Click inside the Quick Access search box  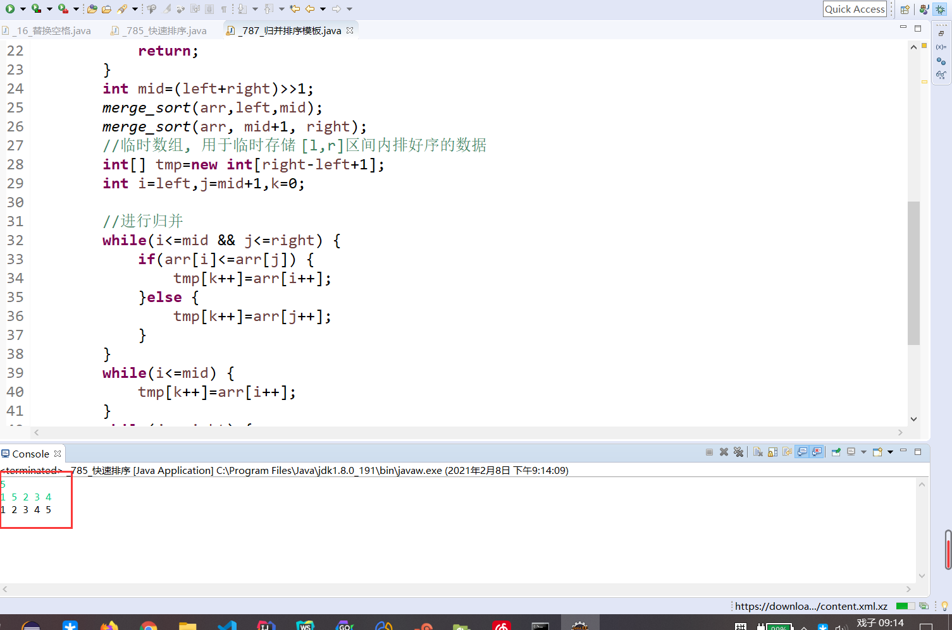click(x=855, y=9)
